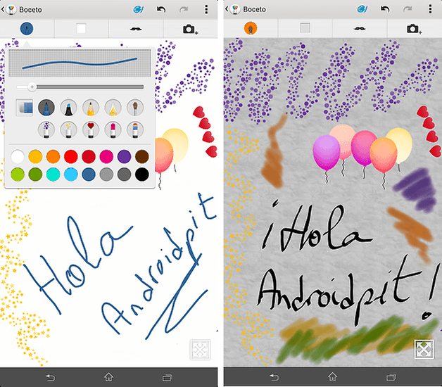Tap Android home button, left screen
The width and height of the screenshot is (442, 387).
tap(109, 377)
